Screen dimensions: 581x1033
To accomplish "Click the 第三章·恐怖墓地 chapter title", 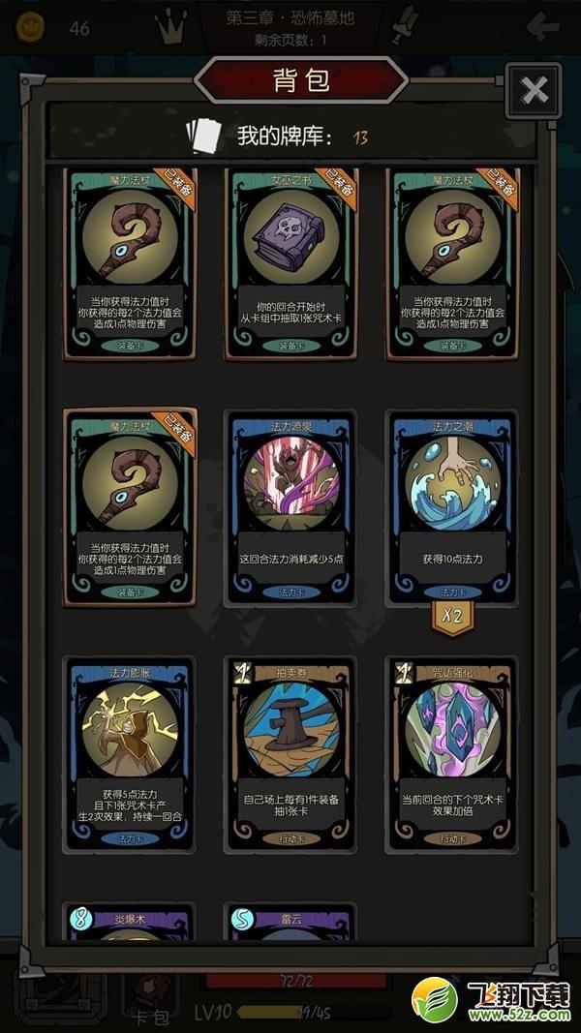I will tap(290, 17).
